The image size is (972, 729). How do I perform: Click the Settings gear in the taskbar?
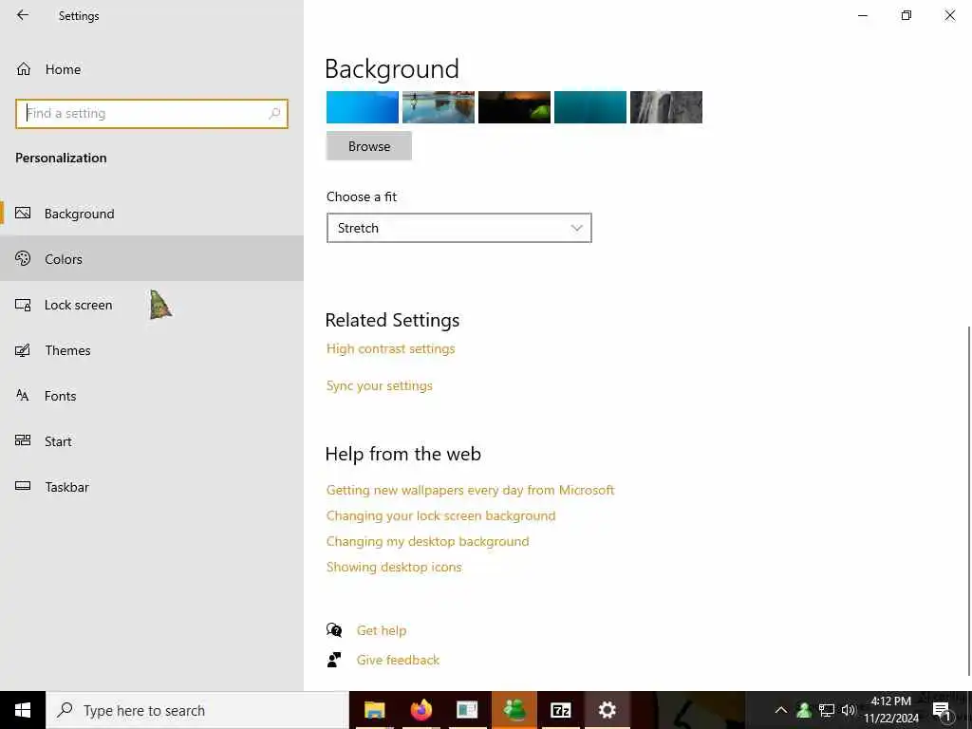click(x=607, y=710)
